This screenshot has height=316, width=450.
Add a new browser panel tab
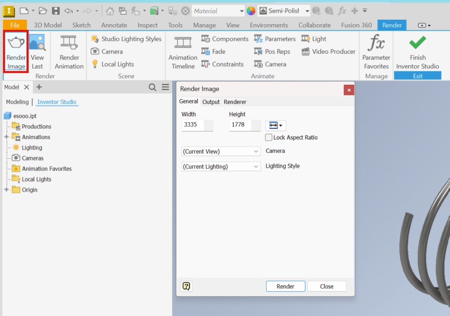39,87
